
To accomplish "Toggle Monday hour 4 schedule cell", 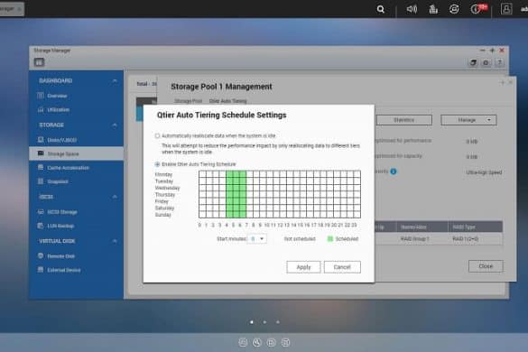I will 229,174.
